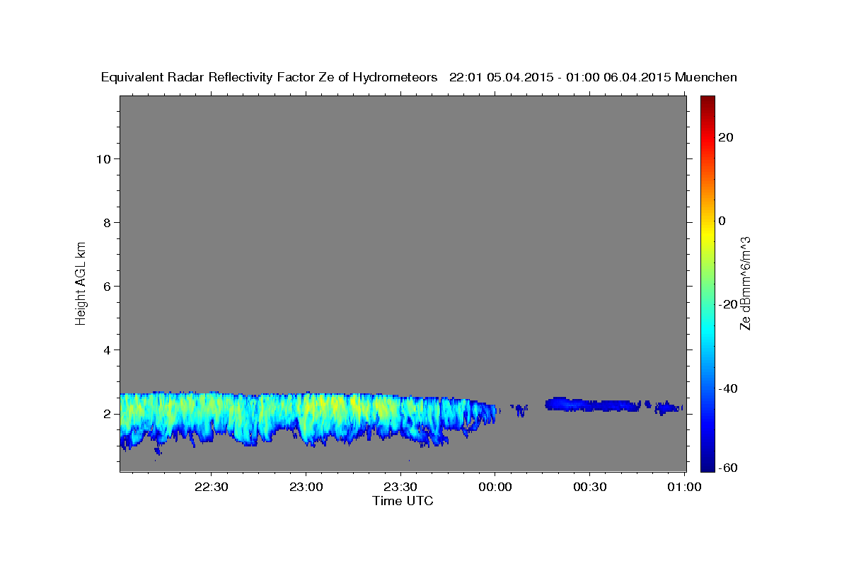Click the colorbar unit label 'Ze dBmm^6/m^3'
The height and width of the screenshot is (566, 849).
click(x=745, y=283)
